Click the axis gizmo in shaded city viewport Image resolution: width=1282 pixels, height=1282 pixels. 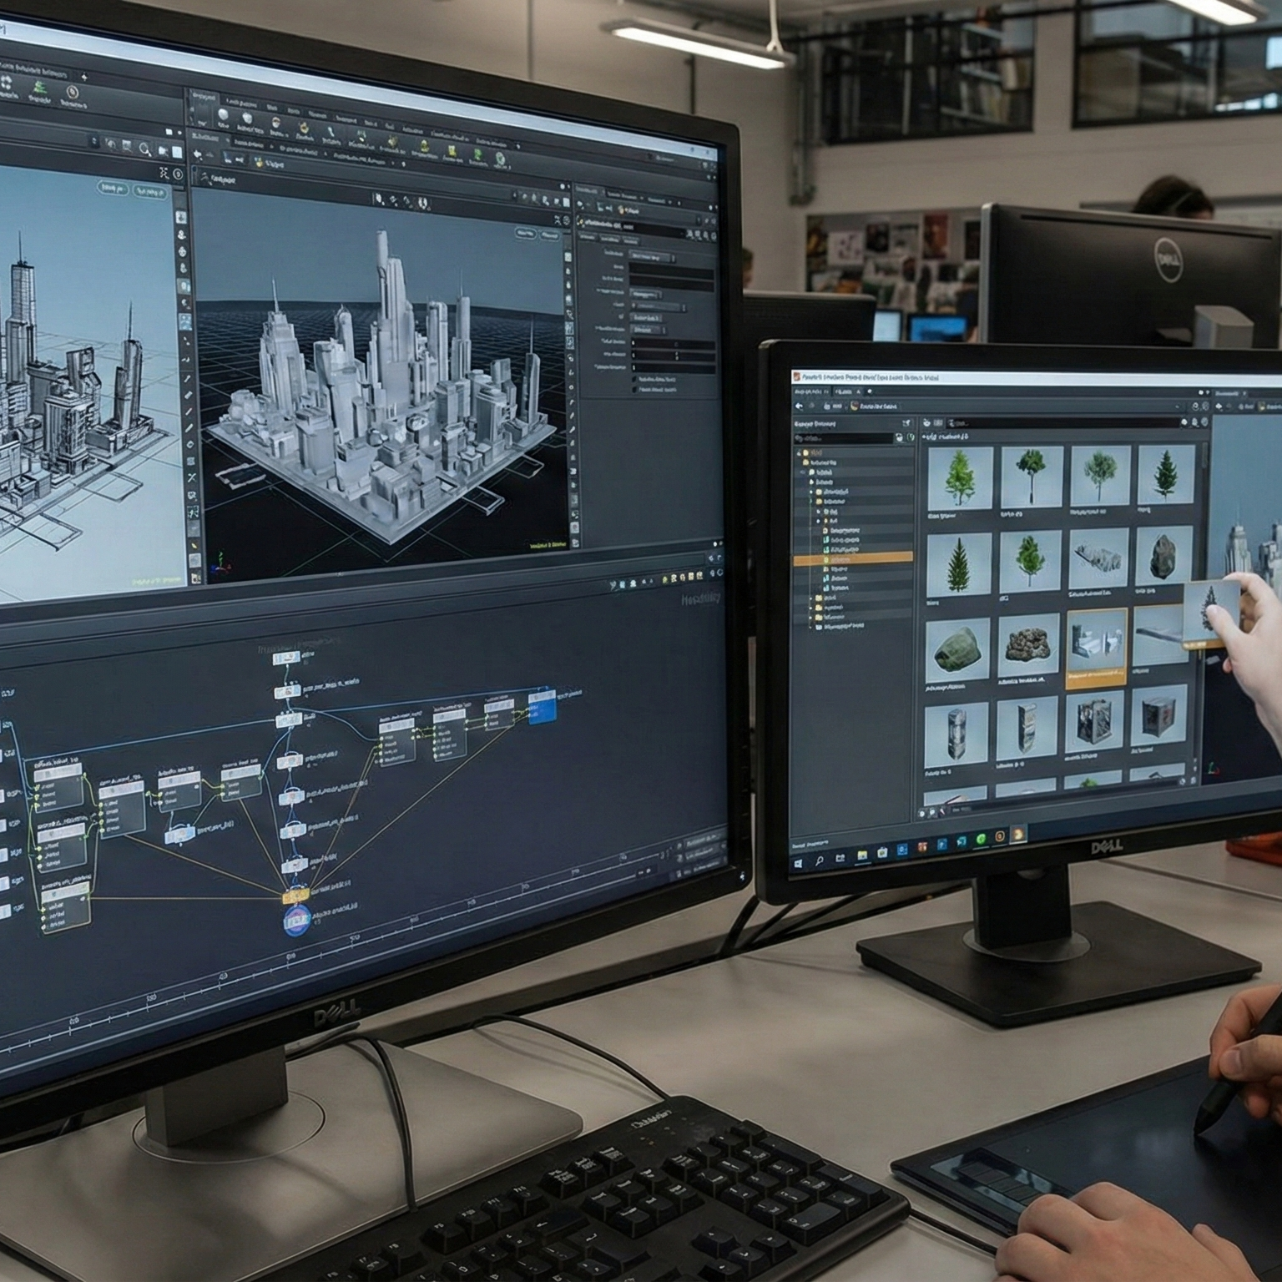point(220,563)
